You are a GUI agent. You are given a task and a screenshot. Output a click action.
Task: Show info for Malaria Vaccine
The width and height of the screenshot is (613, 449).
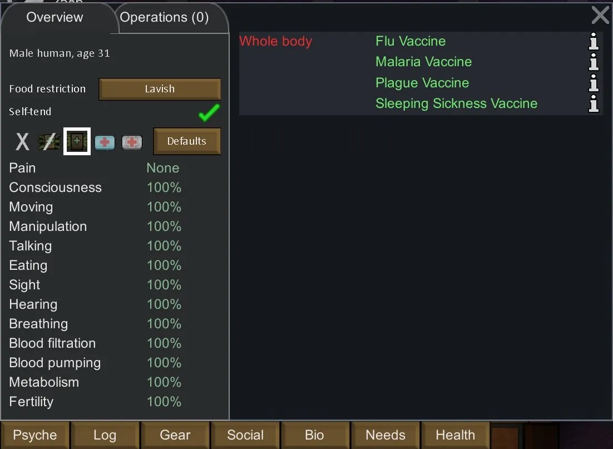(594, 62)
